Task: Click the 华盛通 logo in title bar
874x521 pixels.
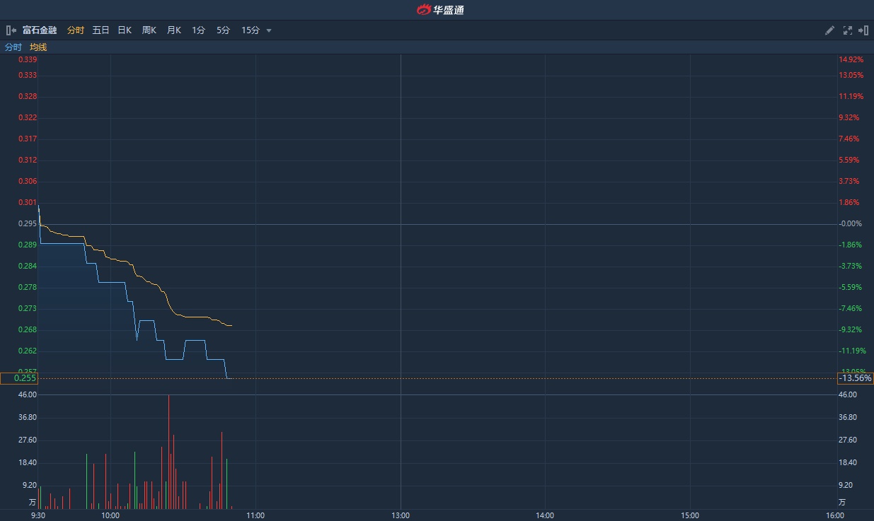Action: point(439,10)
